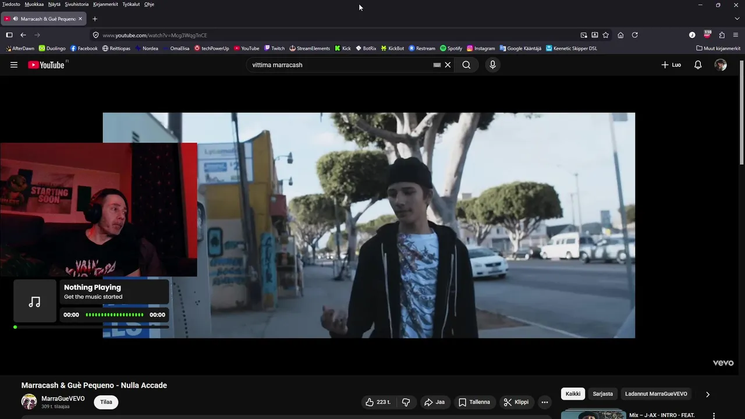Open the on-screen keyboard icon in the search box
745x419 pixels.
[437, 65]
